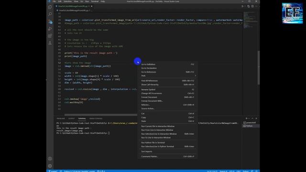Open the Explorer view in activity bar
The image size is (306, 172).
click(50, 7)
